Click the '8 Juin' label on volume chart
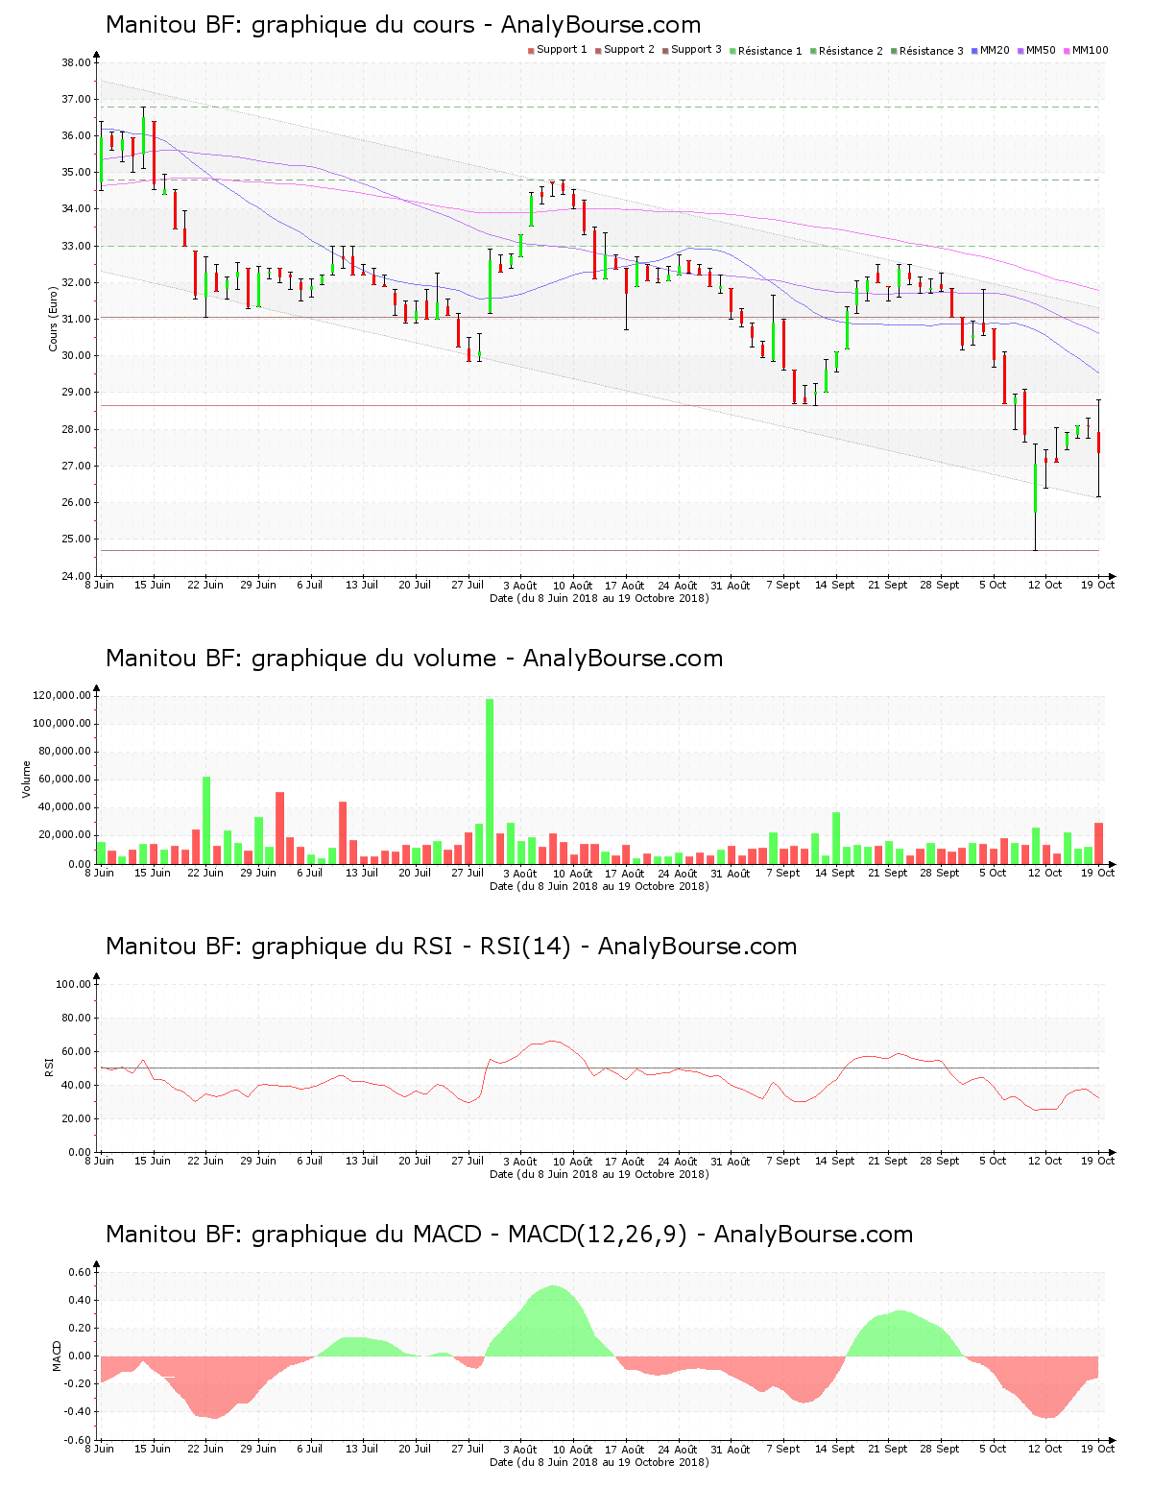The width and height of the screenshot is (1152, 1488). (x=100, y=873)
